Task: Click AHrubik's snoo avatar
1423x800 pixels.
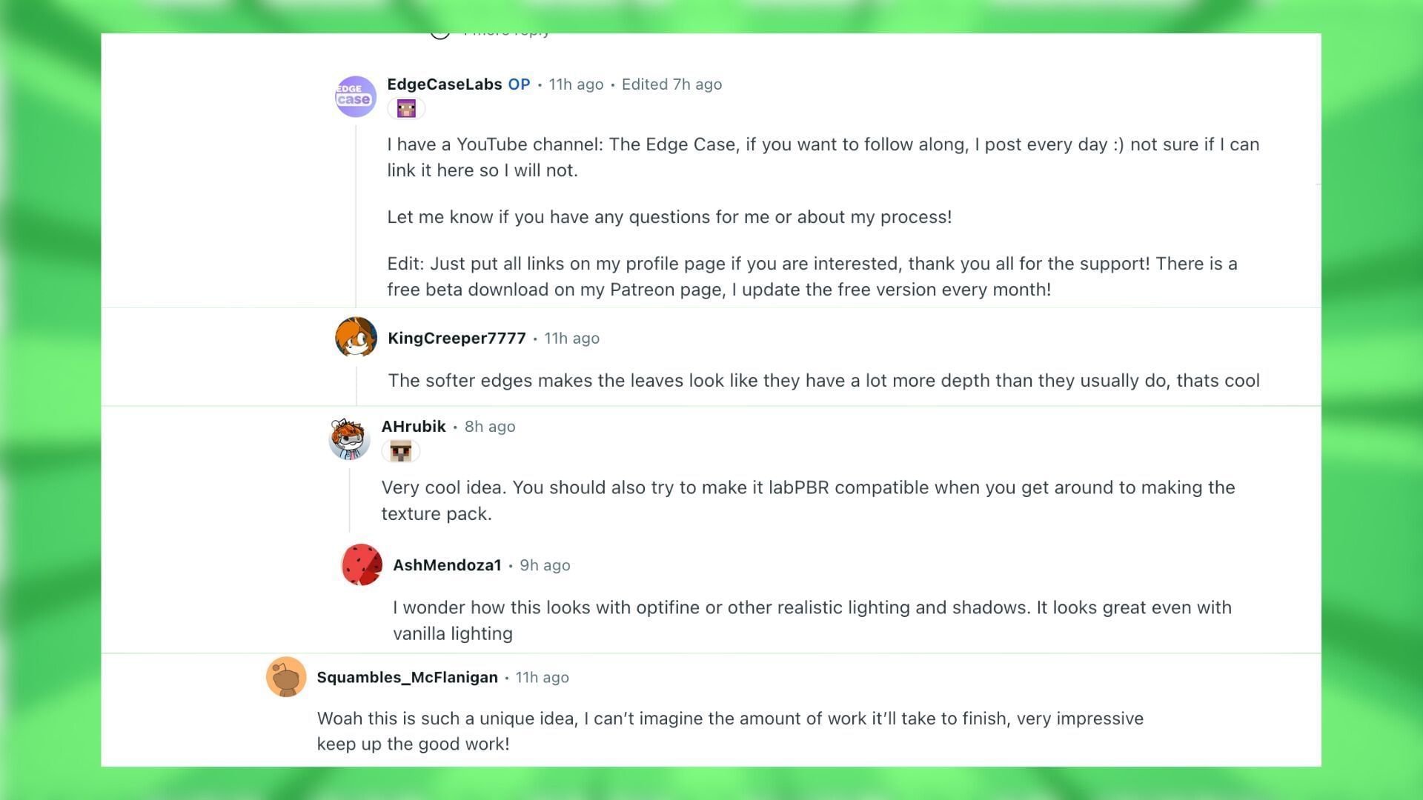Action: tap(349, 439)
